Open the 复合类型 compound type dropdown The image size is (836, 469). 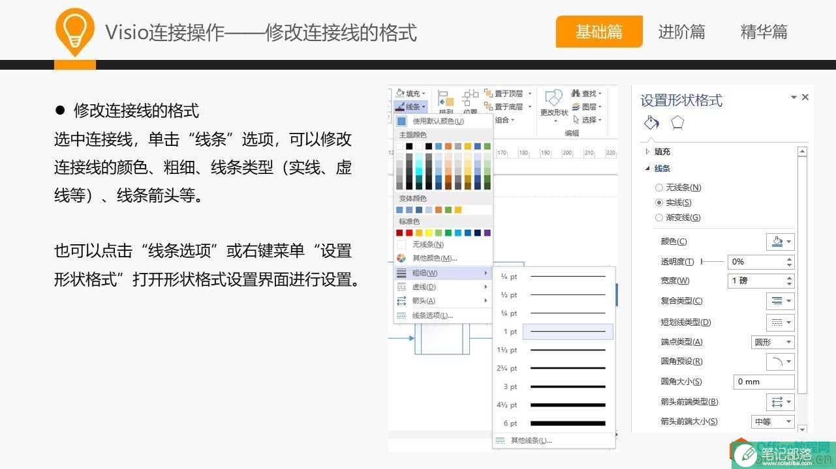(x=781, y=301)
